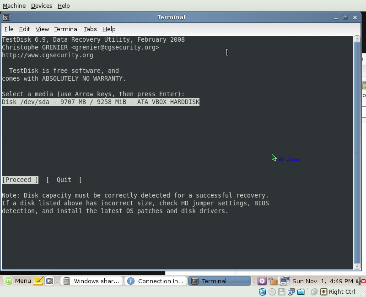This screenshot has width=366, height=297.
Task: Open VirtualBox Devices menu
Action: [42, 5]
